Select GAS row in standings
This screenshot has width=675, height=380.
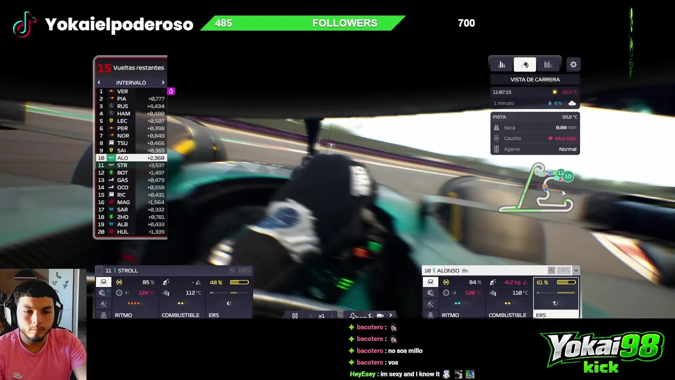(130, 180)
